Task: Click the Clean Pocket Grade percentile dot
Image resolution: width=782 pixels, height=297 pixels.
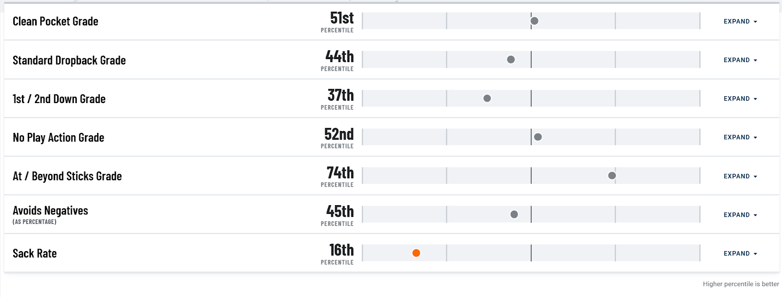Action: pos(535,21)
